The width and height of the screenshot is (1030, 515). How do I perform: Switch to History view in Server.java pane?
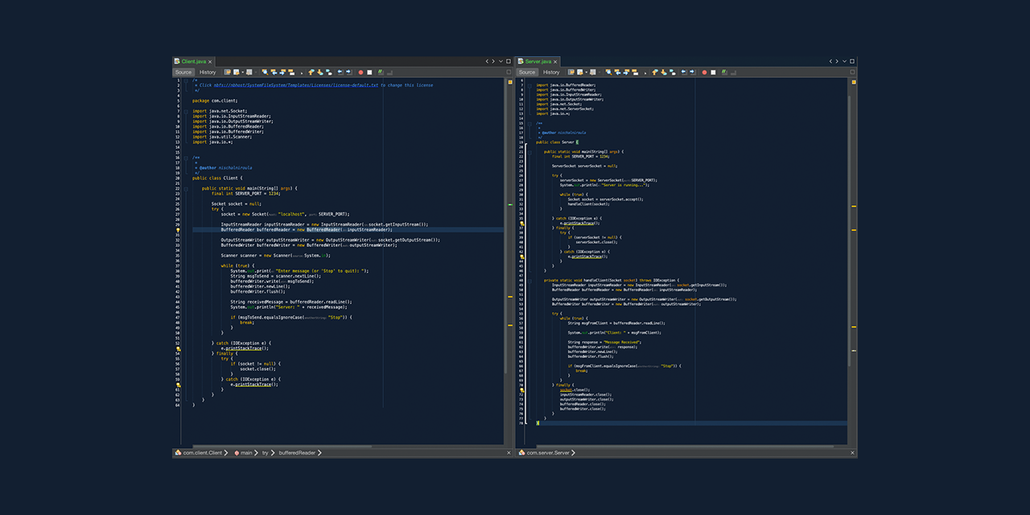click(551, 72)
